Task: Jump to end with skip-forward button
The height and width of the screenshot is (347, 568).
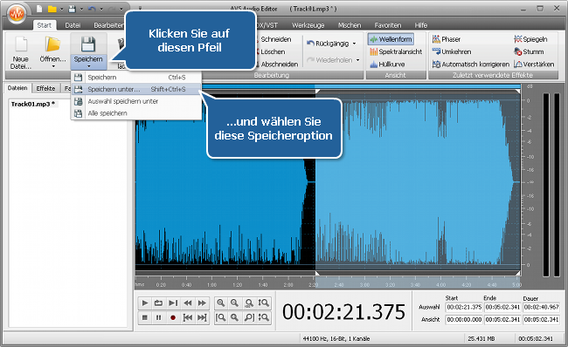Action: 202,317
